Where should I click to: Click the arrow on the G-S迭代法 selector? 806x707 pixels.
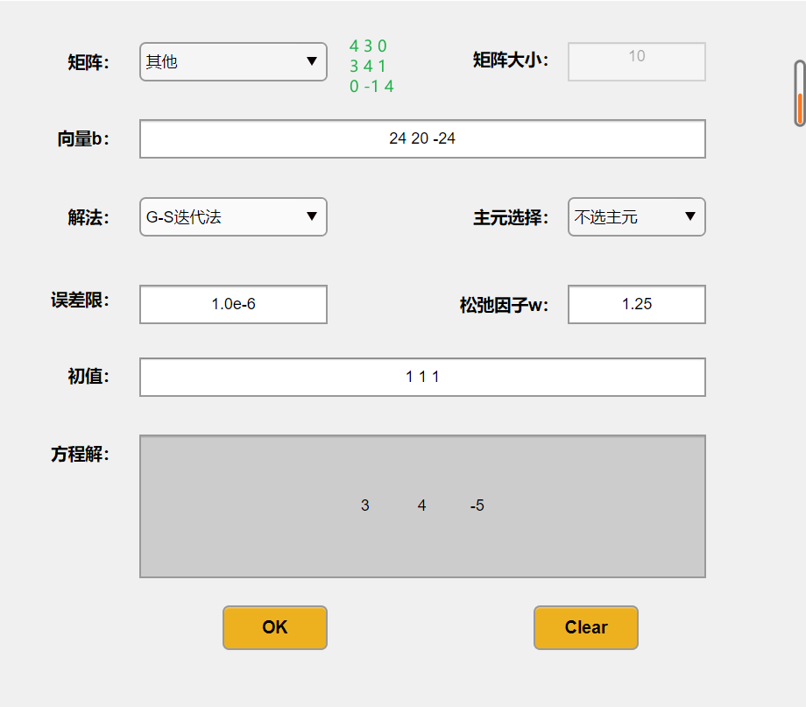[x=313, y=216]
